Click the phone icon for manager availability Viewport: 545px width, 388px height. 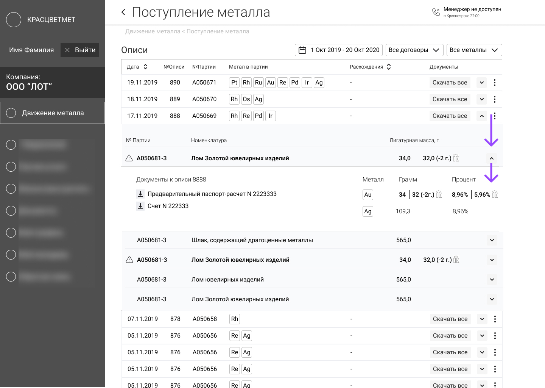[x=436, y=12]
